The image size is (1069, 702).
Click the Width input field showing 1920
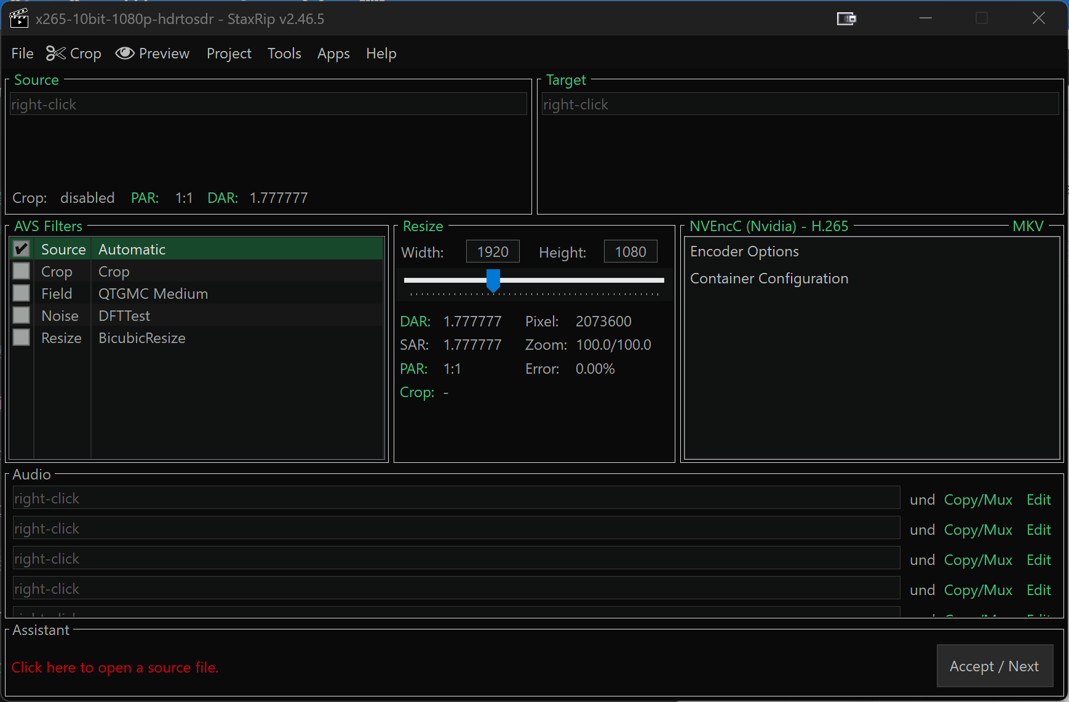pyautogui.click(x=493, y=252)
